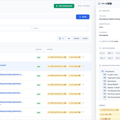The height and width of the screenshot is (120, 120).
Task: Click the 200 status in the ex.html row
Action: click(x=38, y=67)
